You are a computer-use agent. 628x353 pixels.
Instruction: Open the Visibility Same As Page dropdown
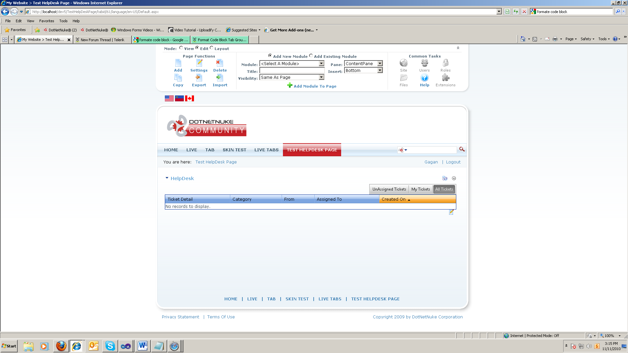pos(321,77)
